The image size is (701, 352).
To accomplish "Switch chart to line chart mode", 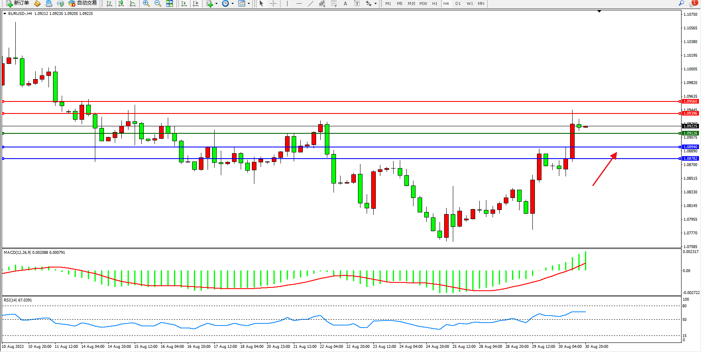I will click(133, 4).
